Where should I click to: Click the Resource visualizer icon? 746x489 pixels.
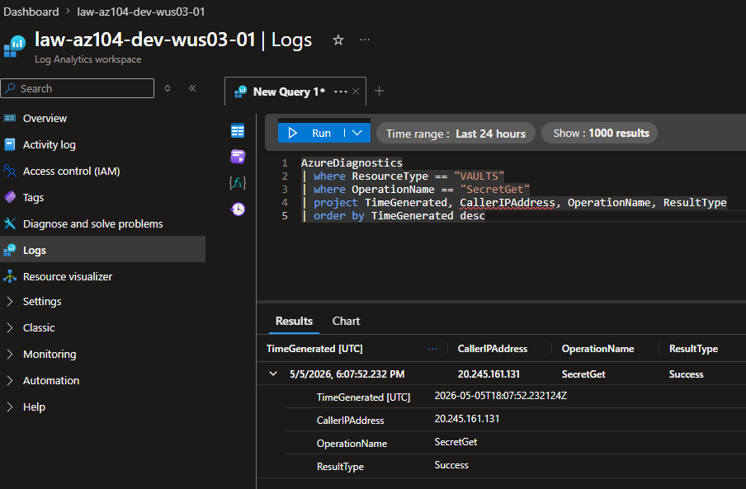click(10, 276)
